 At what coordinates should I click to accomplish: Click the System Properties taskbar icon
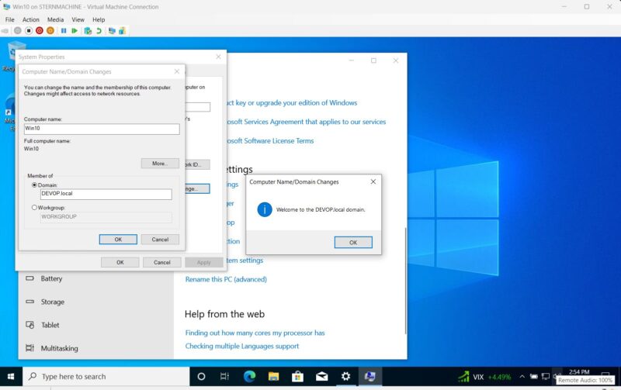(x=370, y=377)
